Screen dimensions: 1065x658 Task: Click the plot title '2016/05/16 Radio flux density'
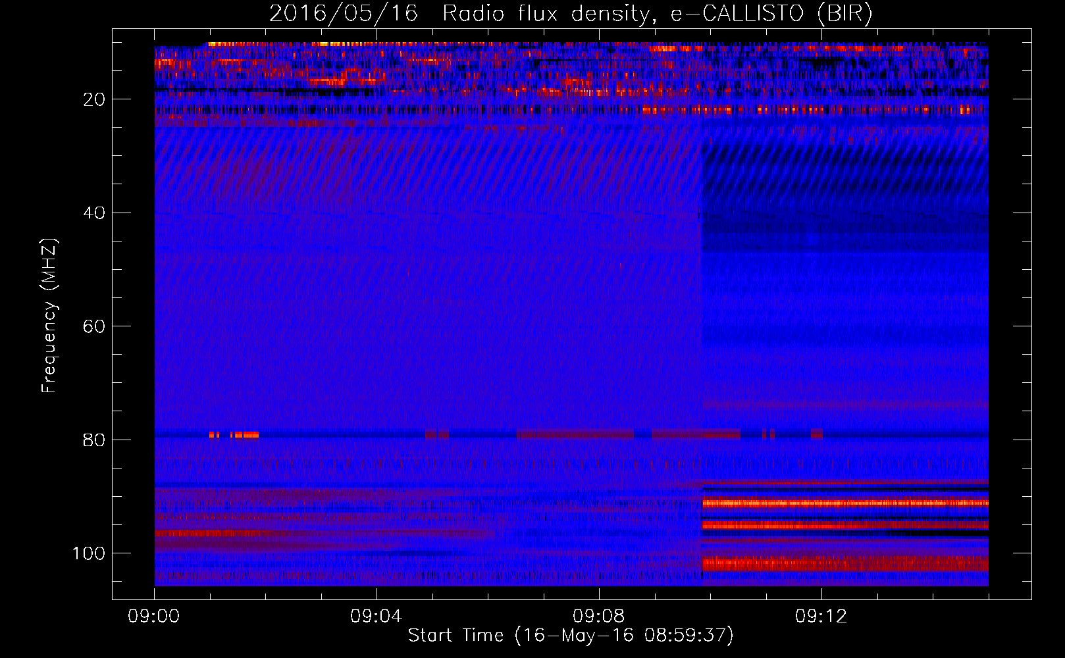(x=458, y=14)
